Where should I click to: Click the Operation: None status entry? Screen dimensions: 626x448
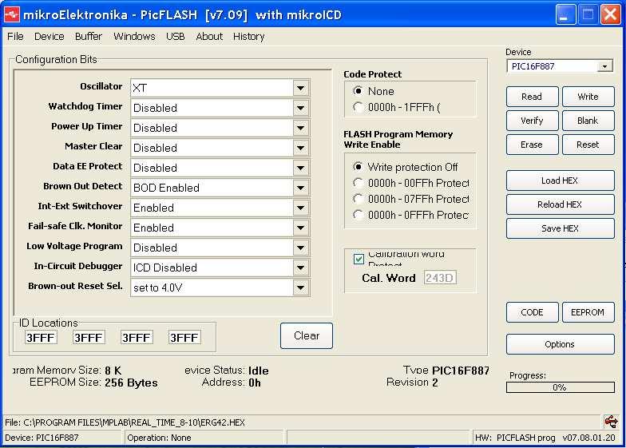pyautogui.click(x=159, y=438)
